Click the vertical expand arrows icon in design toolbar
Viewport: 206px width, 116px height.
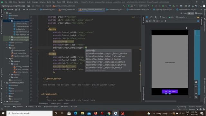(x=165, y=21)
